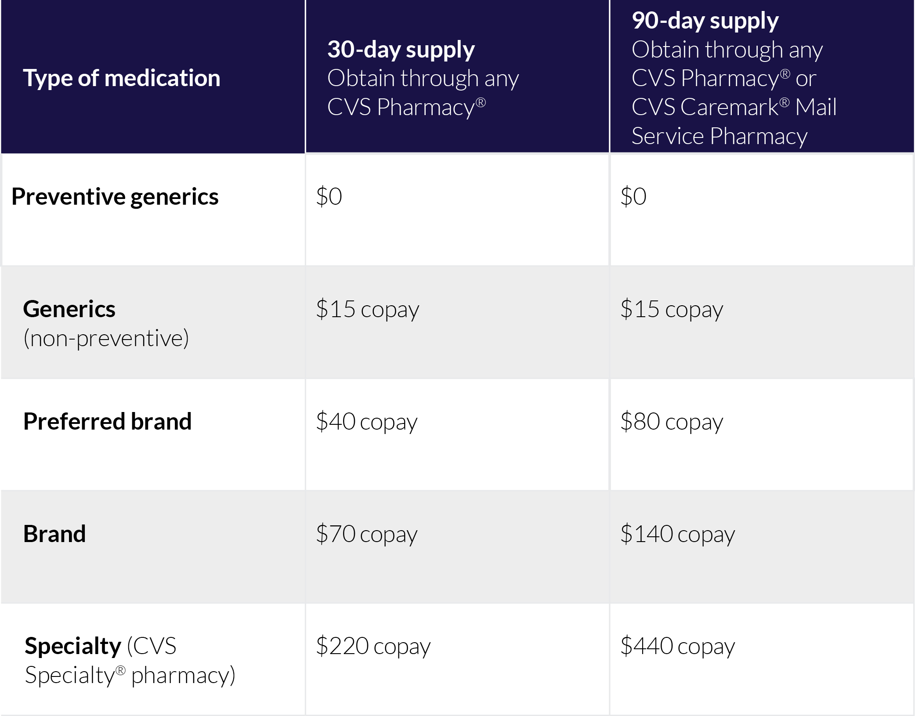The image size is (915, 716).
Task: Click the "$70 copay" cell
Action: [367, 534]
